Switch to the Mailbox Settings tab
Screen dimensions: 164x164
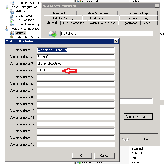click(x=138, y=13)
